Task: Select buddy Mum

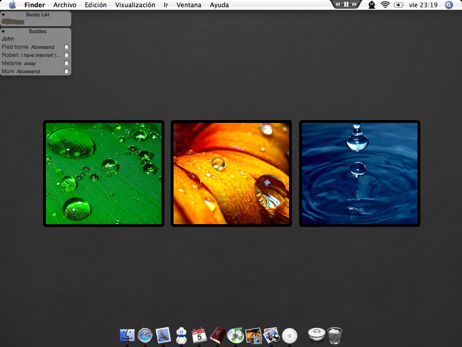Action: (35, 71)
